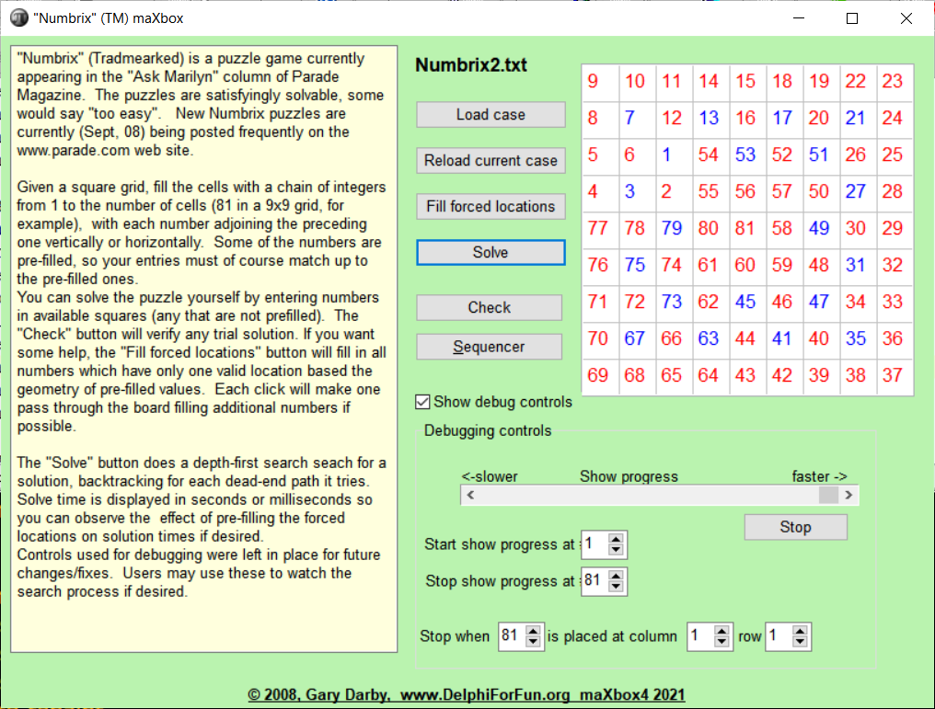Click right arrow of Show progress scrollbar
The image size is (935, 709).
(848, 495)
